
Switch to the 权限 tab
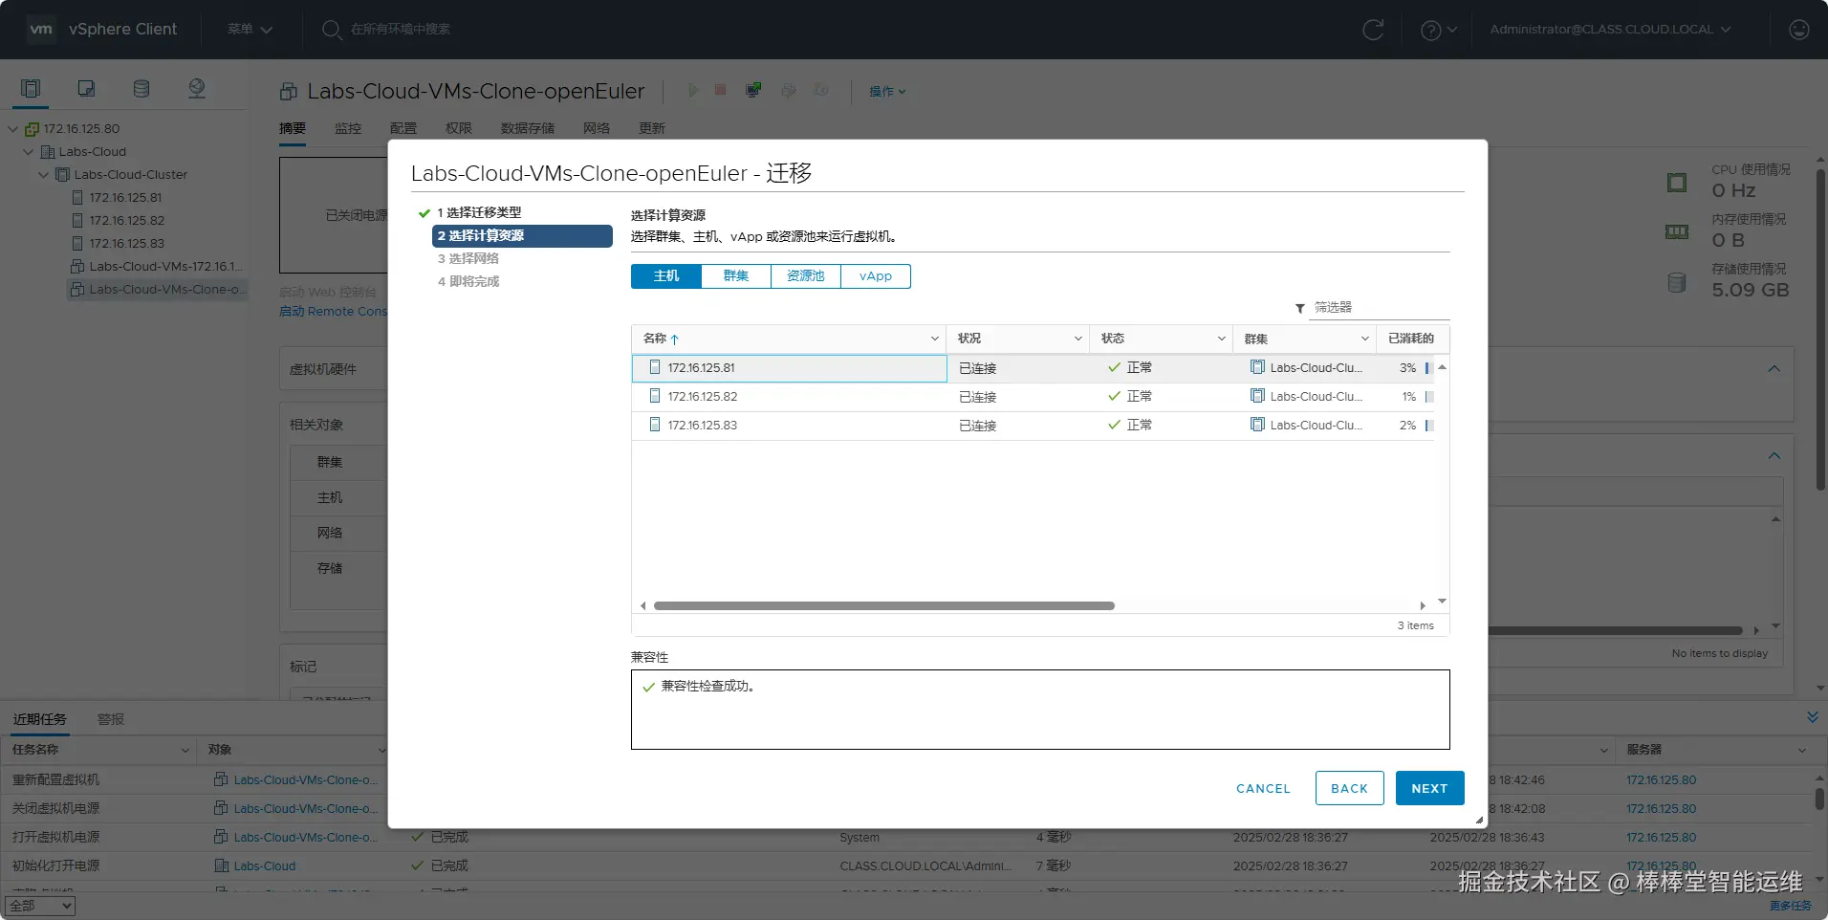coord(459,128)
